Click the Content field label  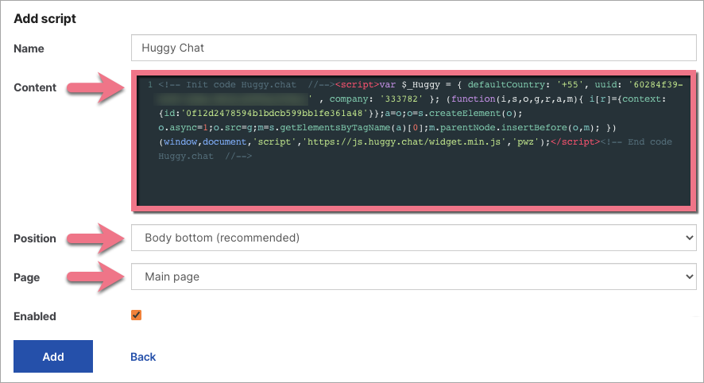coord(35,87)
